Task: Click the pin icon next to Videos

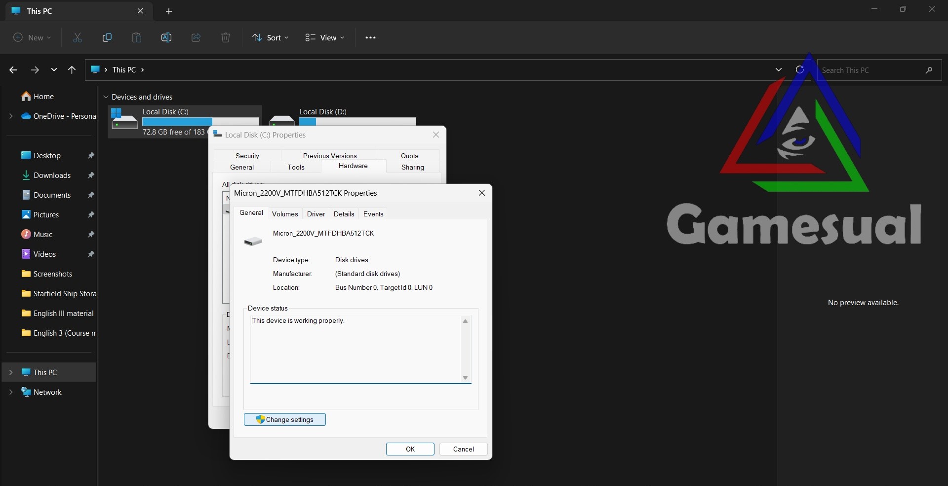Action: point(91,254)
